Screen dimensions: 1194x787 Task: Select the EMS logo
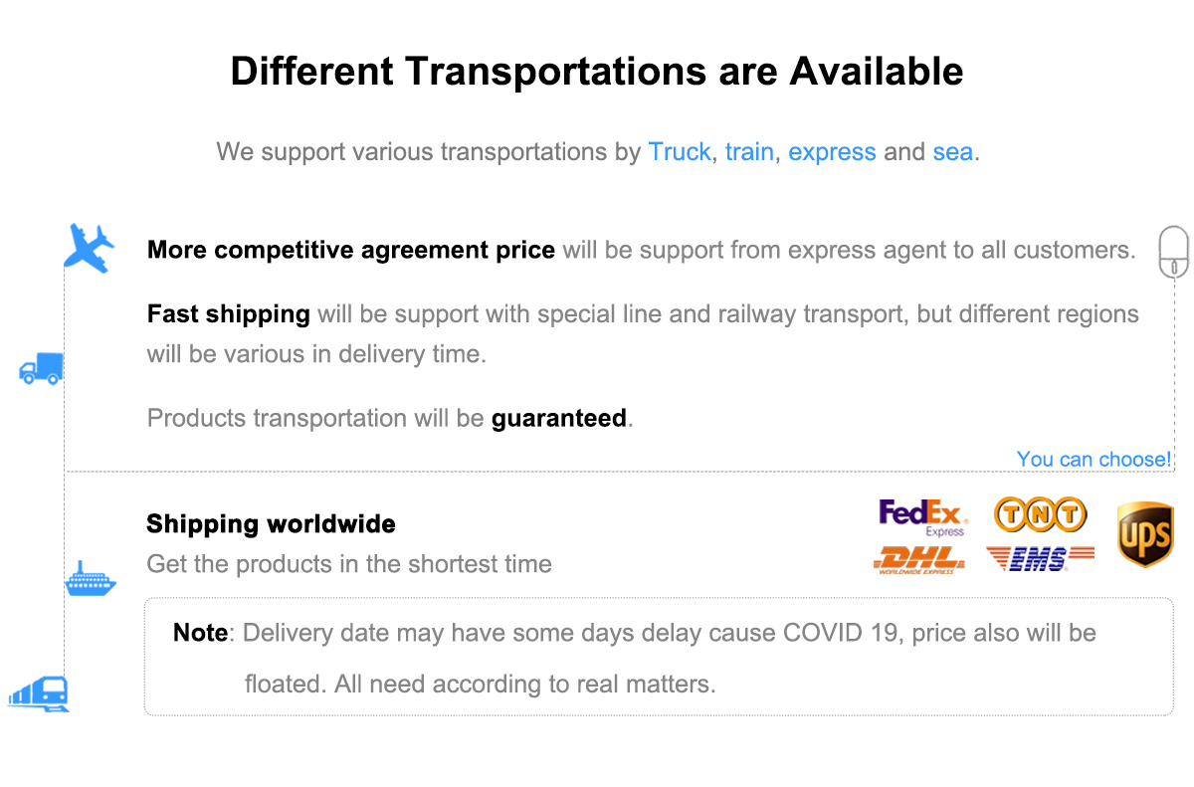pos(1040,558)
